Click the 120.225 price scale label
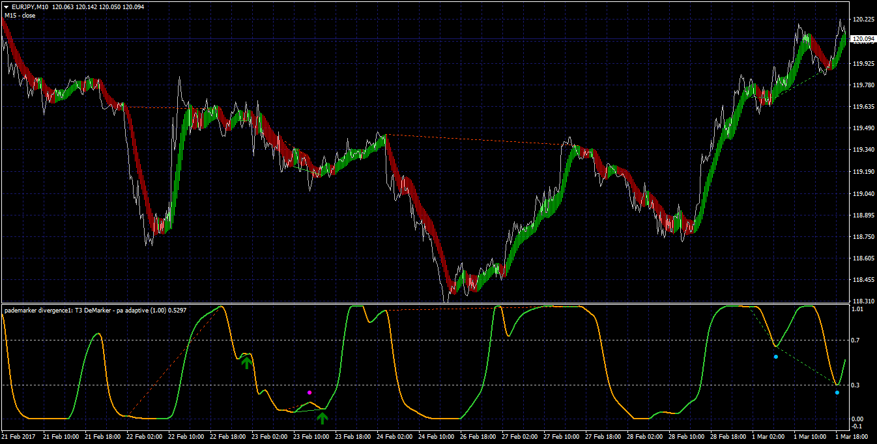This screenshot has width=877, height=444. (x=863, y=20)
